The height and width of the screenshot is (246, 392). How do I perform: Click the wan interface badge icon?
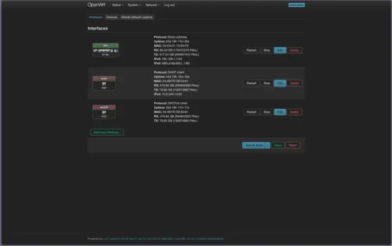point(104,83)
